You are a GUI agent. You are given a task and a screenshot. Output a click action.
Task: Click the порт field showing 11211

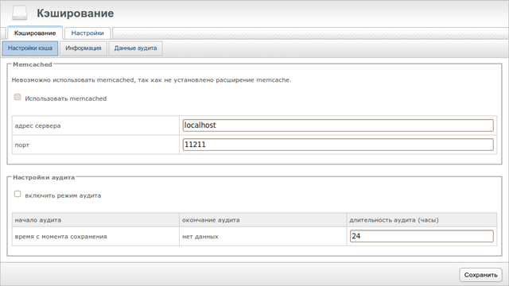click(x=338, y=145)
